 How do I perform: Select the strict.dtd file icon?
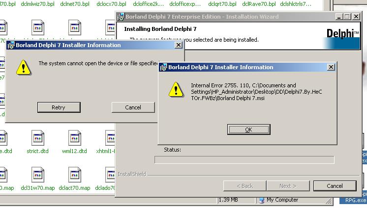pos(38,138)
